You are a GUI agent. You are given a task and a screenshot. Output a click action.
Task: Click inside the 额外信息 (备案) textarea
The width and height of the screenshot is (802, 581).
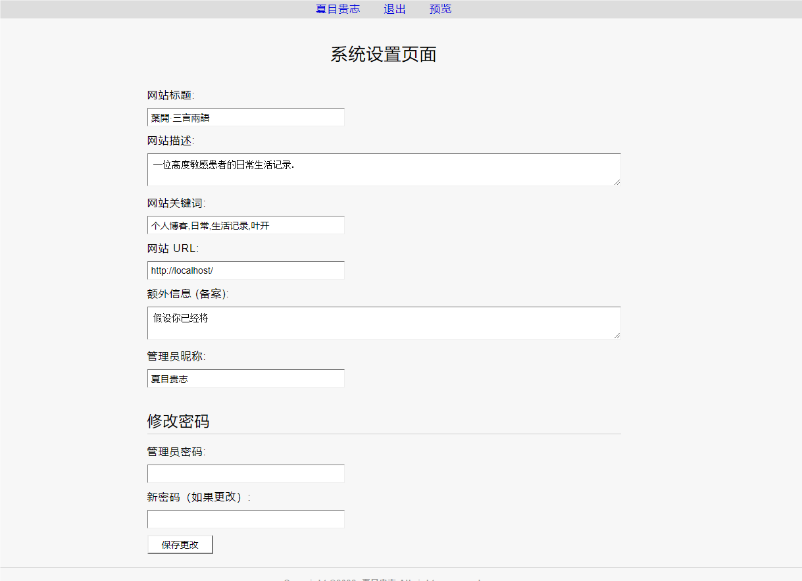pyautogui.click(x=383, y=323)
